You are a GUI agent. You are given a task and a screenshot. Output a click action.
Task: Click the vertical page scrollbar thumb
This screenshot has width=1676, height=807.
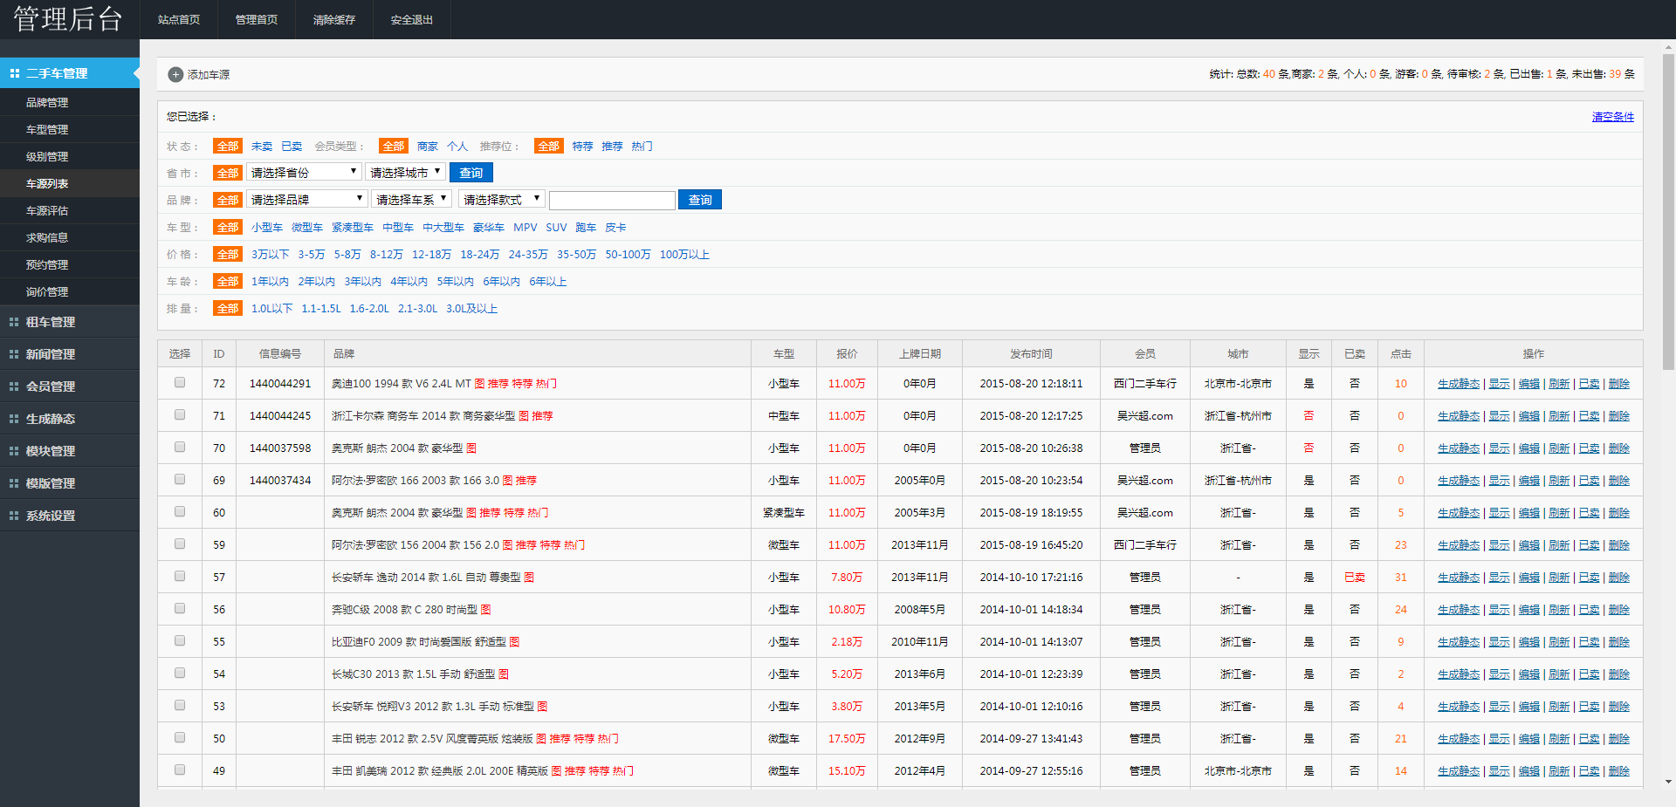pos(1668,213)
